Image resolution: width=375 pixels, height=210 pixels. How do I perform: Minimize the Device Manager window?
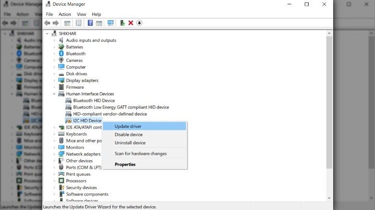click(289, 4)
